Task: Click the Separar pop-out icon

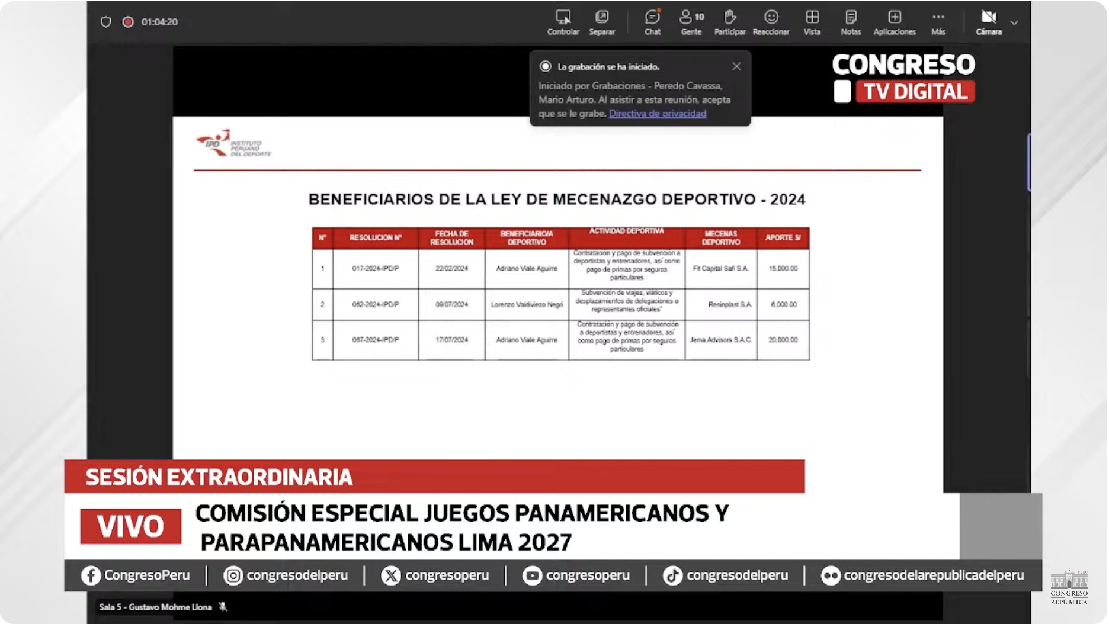Action: coord(602,22)
